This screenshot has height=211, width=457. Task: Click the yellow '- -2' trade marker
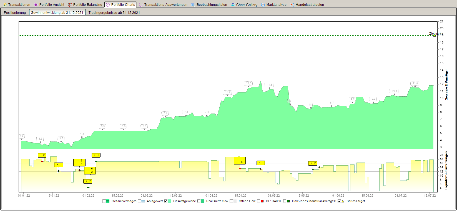point(42,155)
